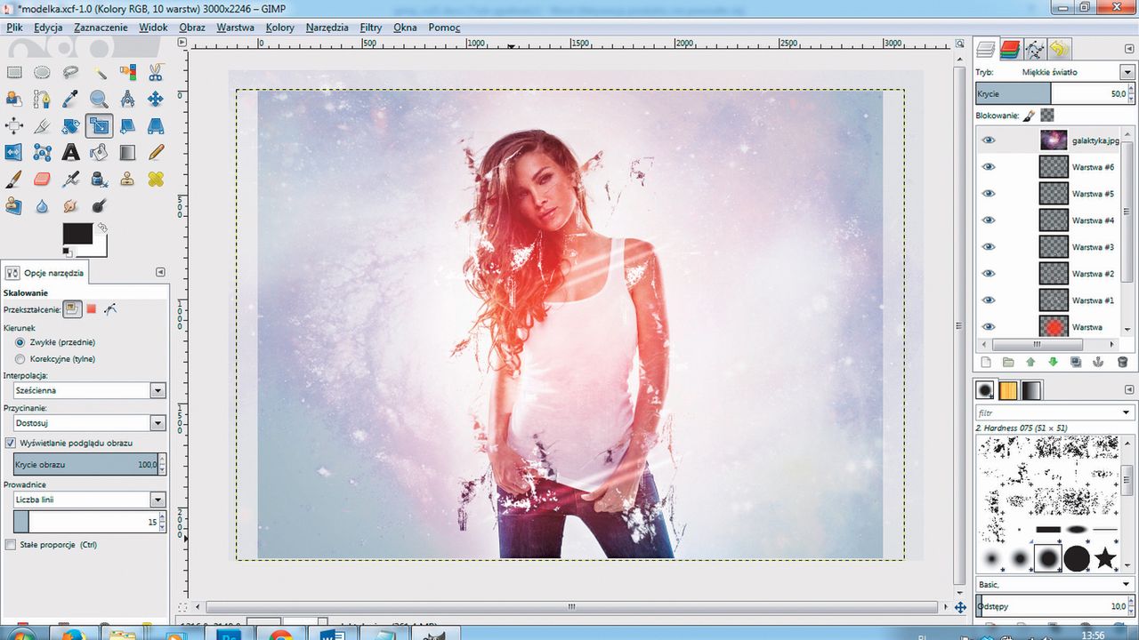This screenshot has width=1139, height=640.
Task: Select the Flip tool
Action: [14, 153]
